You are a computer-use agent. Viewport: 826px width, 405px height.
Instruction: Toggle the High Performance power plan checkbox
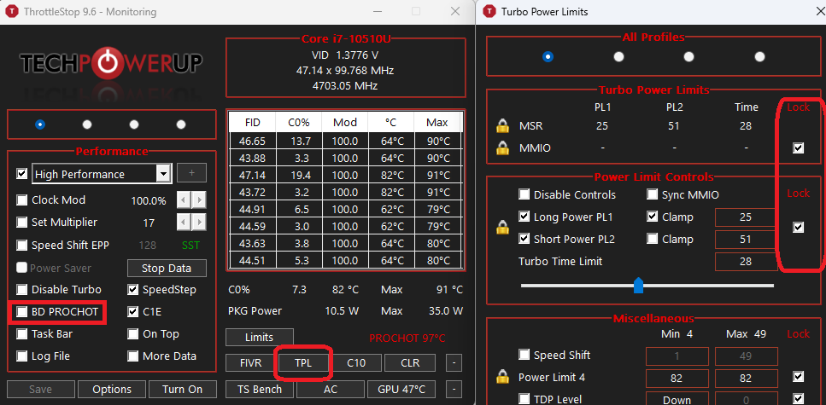pyautogui.click(x=21, y=174)
